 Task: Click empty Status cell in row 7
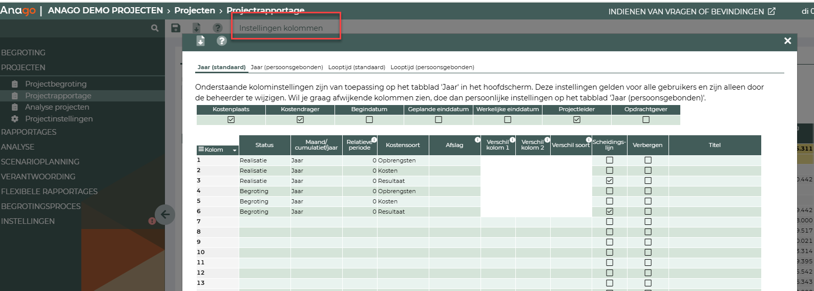pyautogui.click(x=265, y=222)
